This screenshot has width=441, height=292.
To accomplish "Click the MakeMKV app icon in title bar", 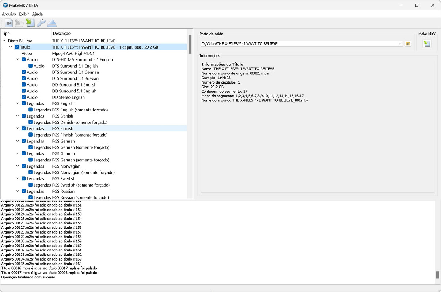I will [x=5, y=5].
